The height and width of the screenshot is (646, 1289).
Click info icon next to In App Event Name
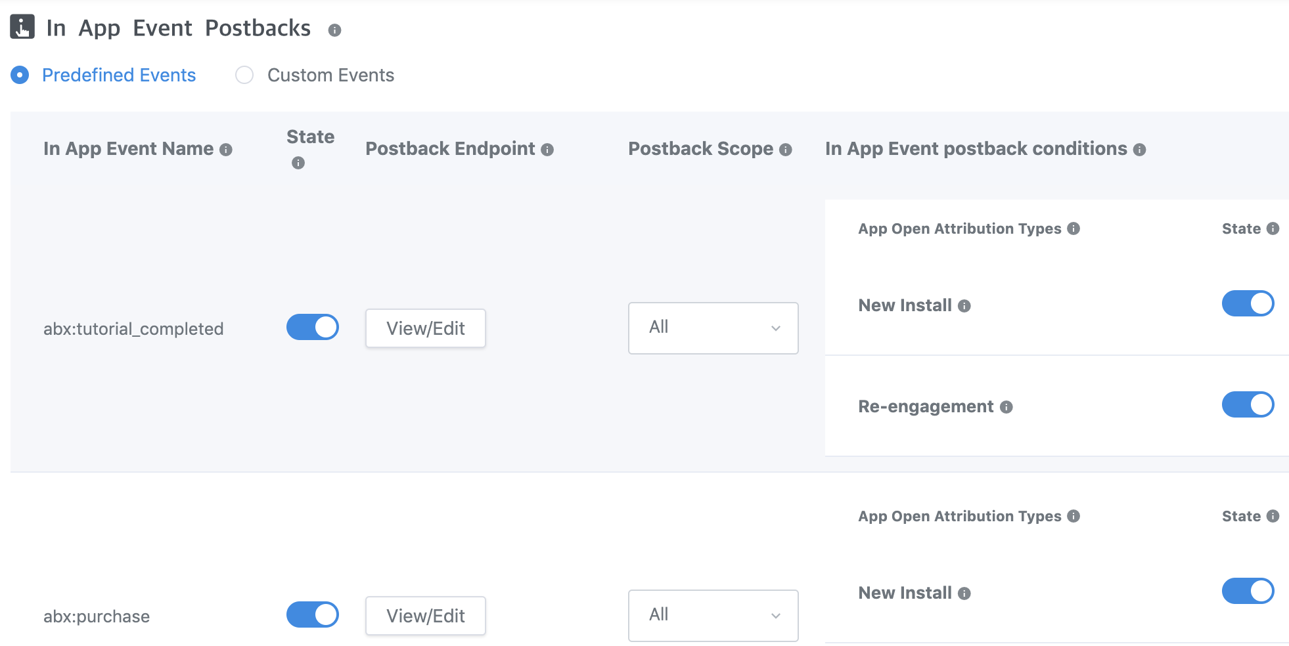click(226, 150)
